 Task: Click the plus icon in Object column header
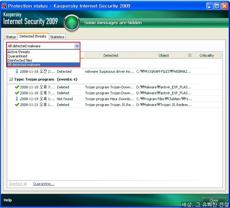(x=190, y=55)
